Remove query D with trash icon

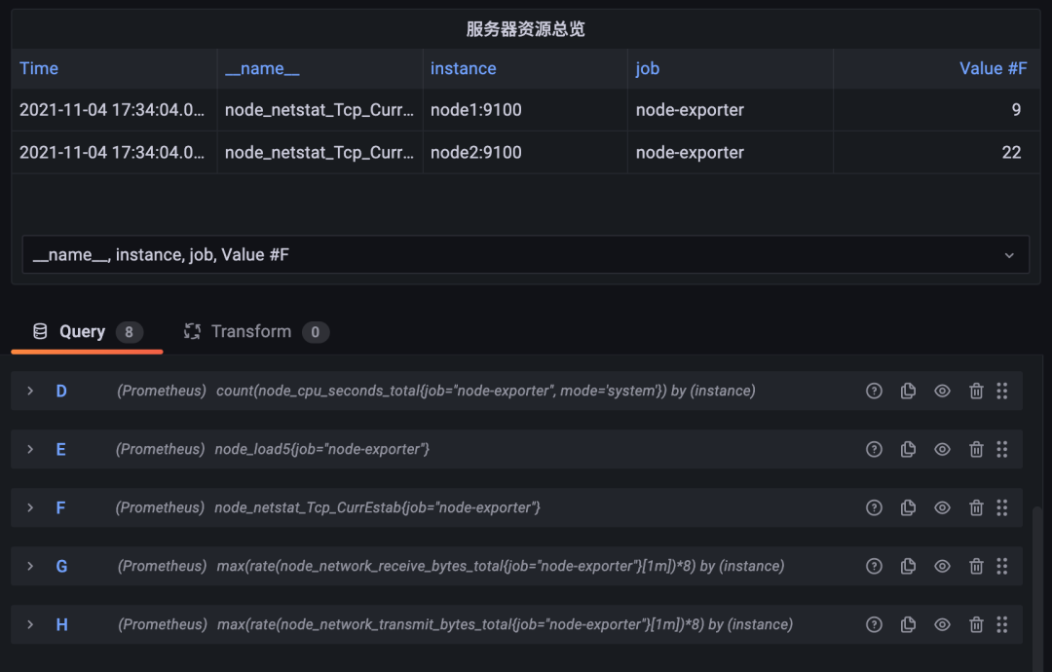(x=976, y=391)
